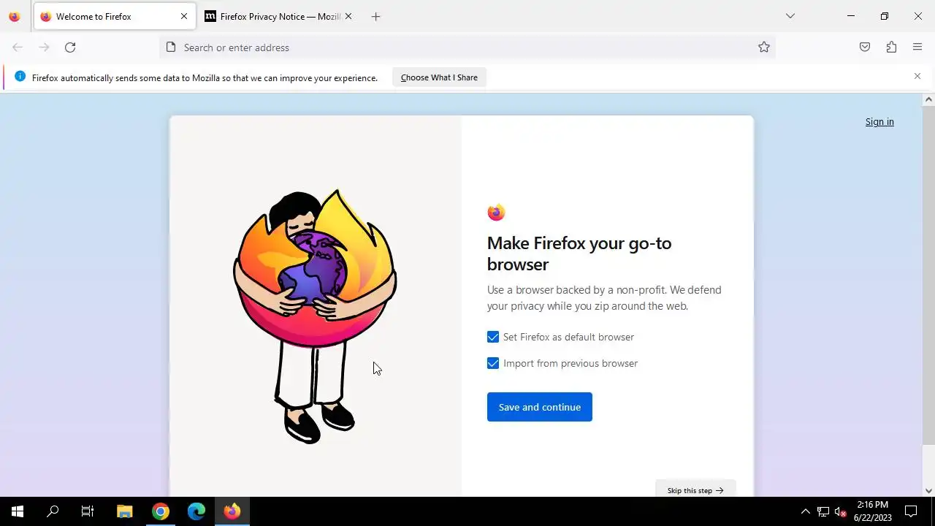This screenshot has height=526, width=935.
Task: Save page to Pocket
Action: point(865,47)
